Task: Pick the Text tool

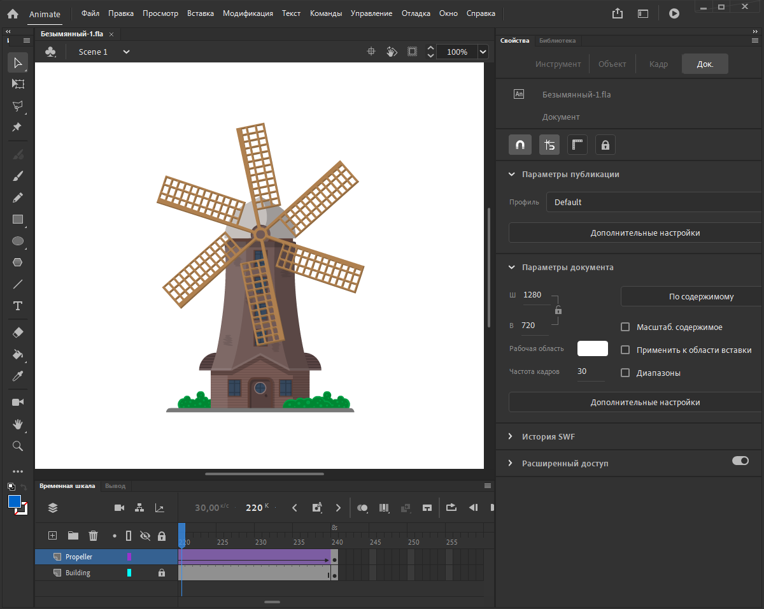Action: pos(18,306)
